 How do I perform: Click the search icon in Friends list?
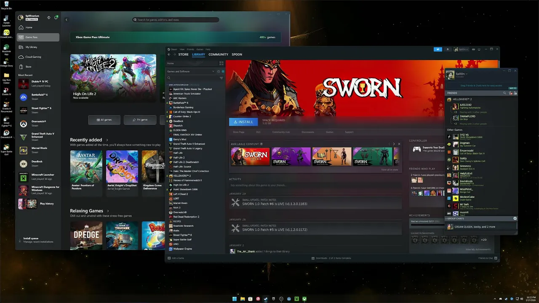coord(504,93)
